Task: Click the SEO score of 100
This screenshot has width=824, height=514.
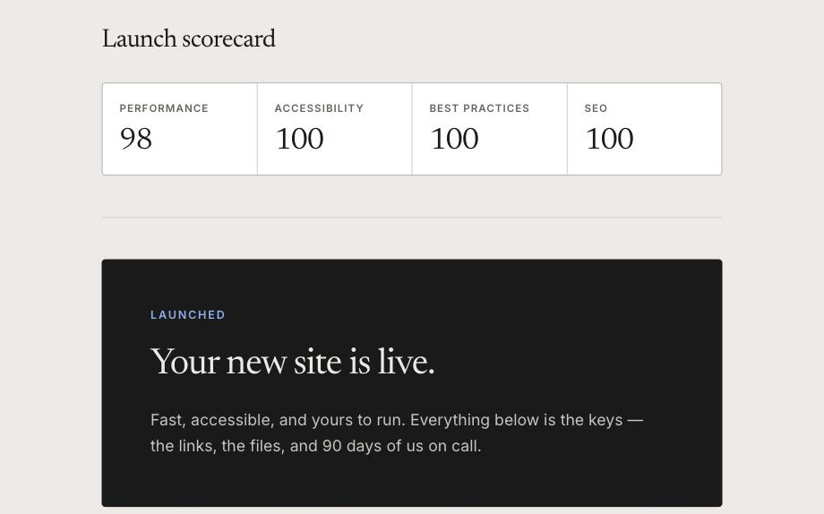Action: 610,139
